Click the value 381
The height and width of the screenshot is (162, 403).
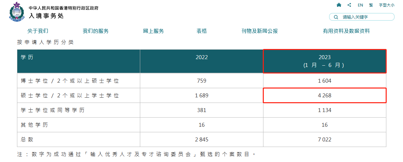pos(202,110)
